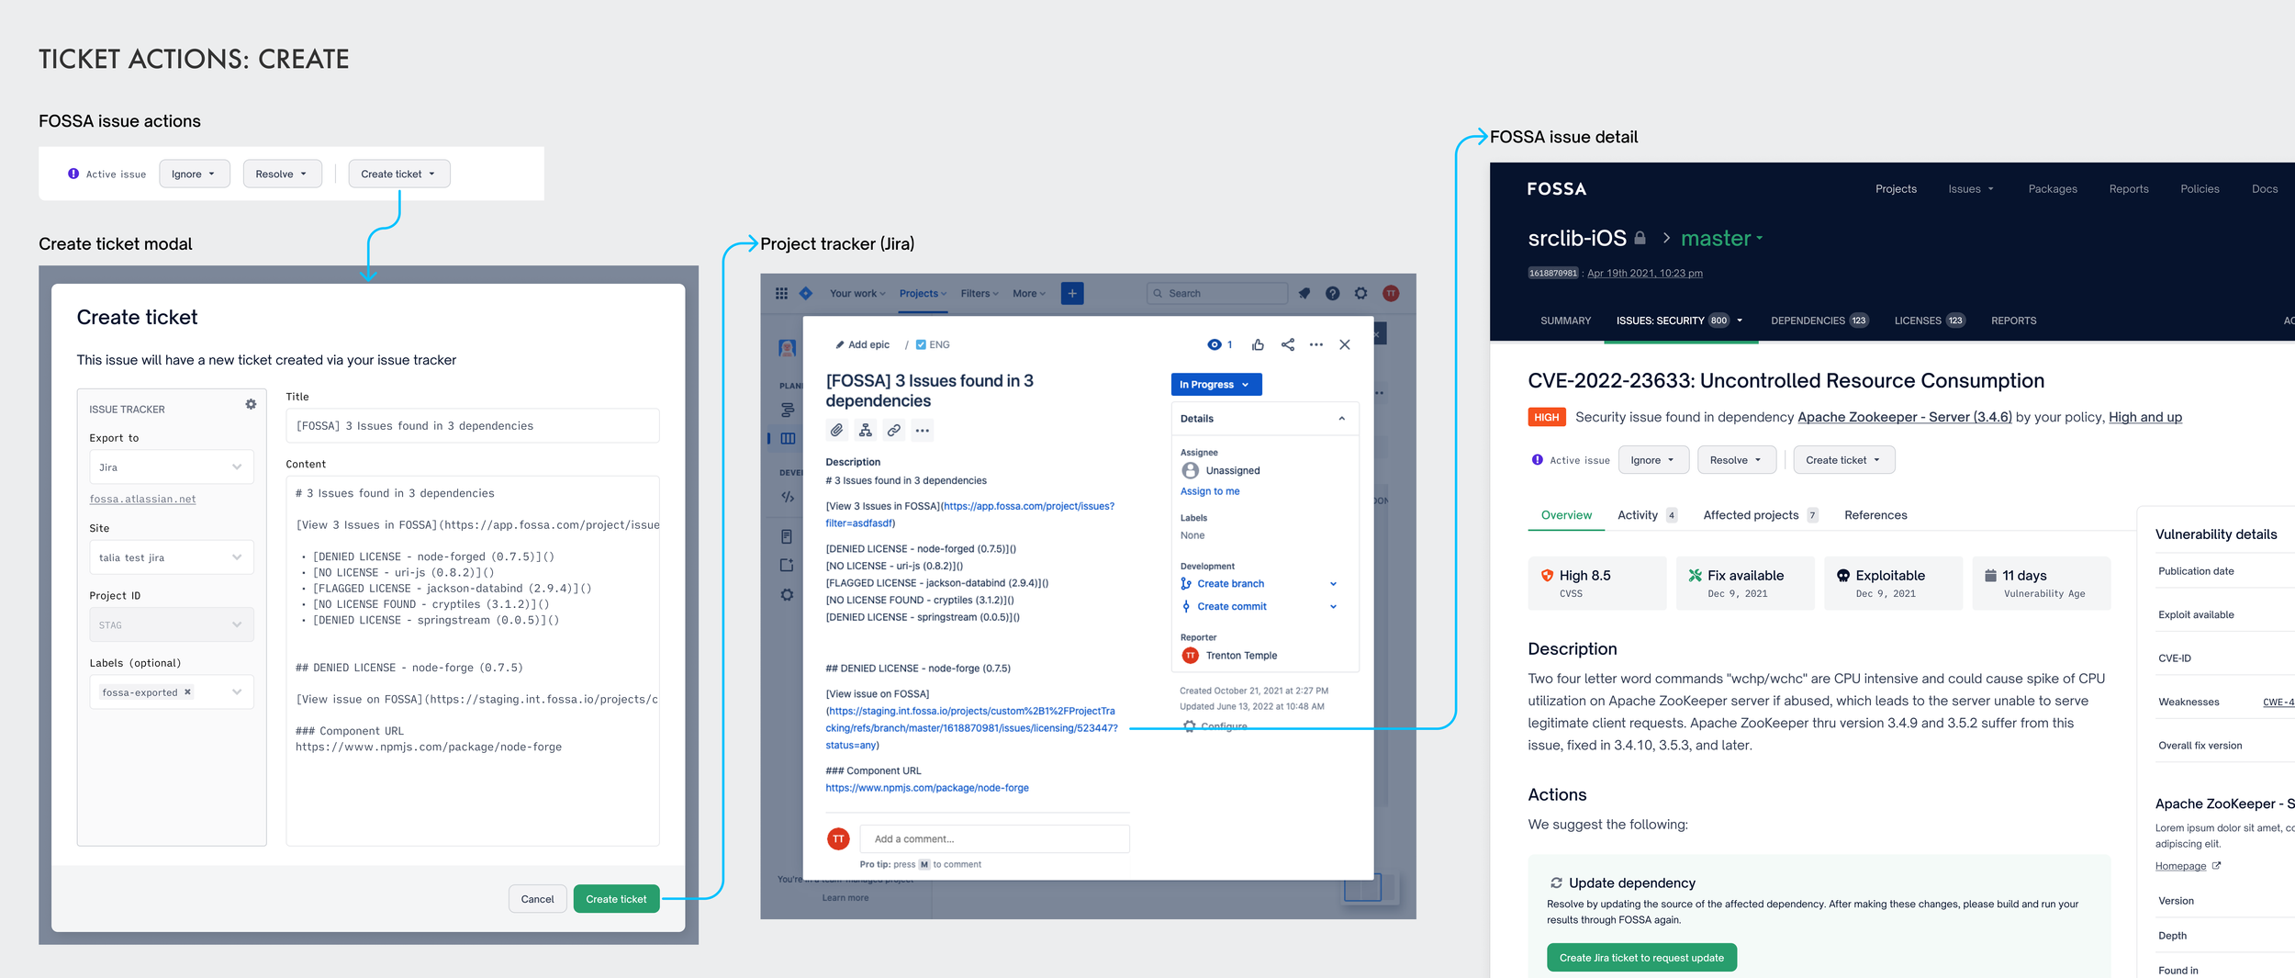Open the three-dot actions menu in issue header
Image resolution: width=2295 pixels, height=978 pixels.
(1315, 344)
